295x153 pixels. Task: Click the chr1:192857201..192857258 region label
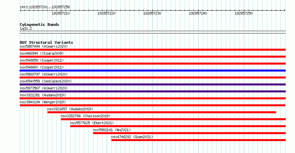[45, 7]
